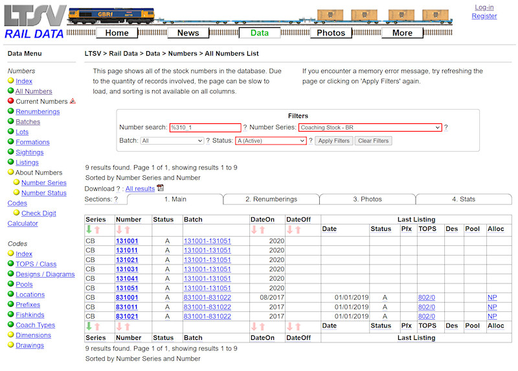Click top DateOff column up sort arrow
Image resolution: width=518 pixels, height=371 pixels.
298,230
